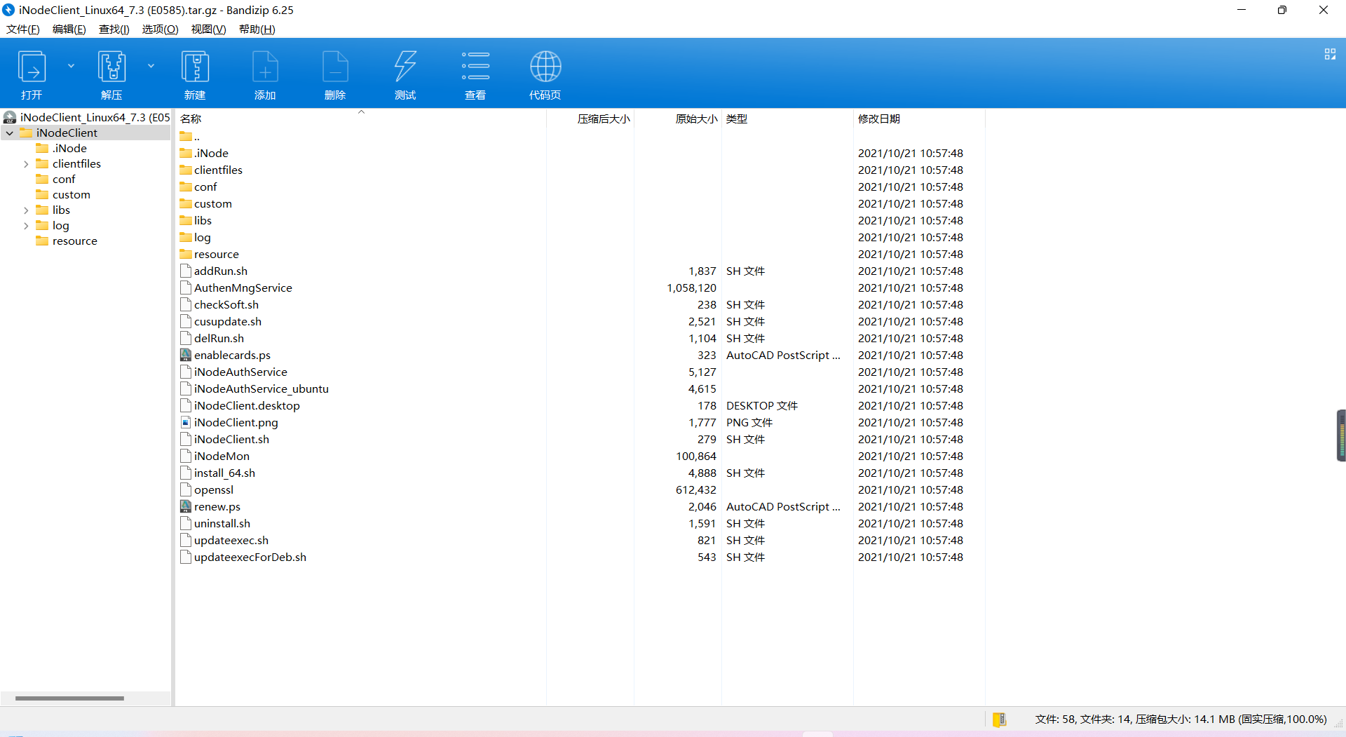Select the conf folder in tree
The height and width of the screenshot is (737, 1346).
click(x=64, y=180)
